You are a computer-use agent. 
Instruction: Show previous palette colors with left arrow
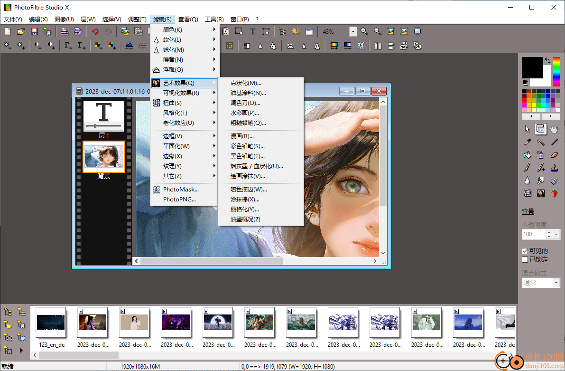click(531, 116)
